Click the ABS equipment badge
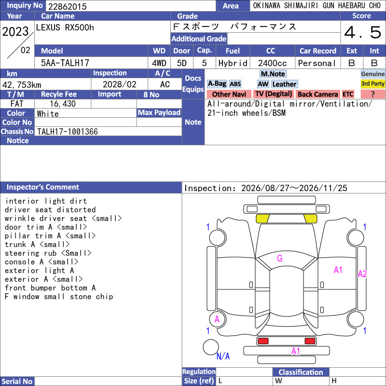 (x=235, y=84)
